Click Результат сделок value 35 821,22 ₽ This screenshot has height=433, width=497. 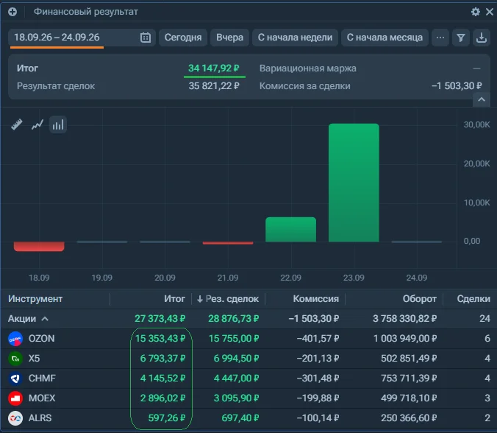click(x=214, y=86)
